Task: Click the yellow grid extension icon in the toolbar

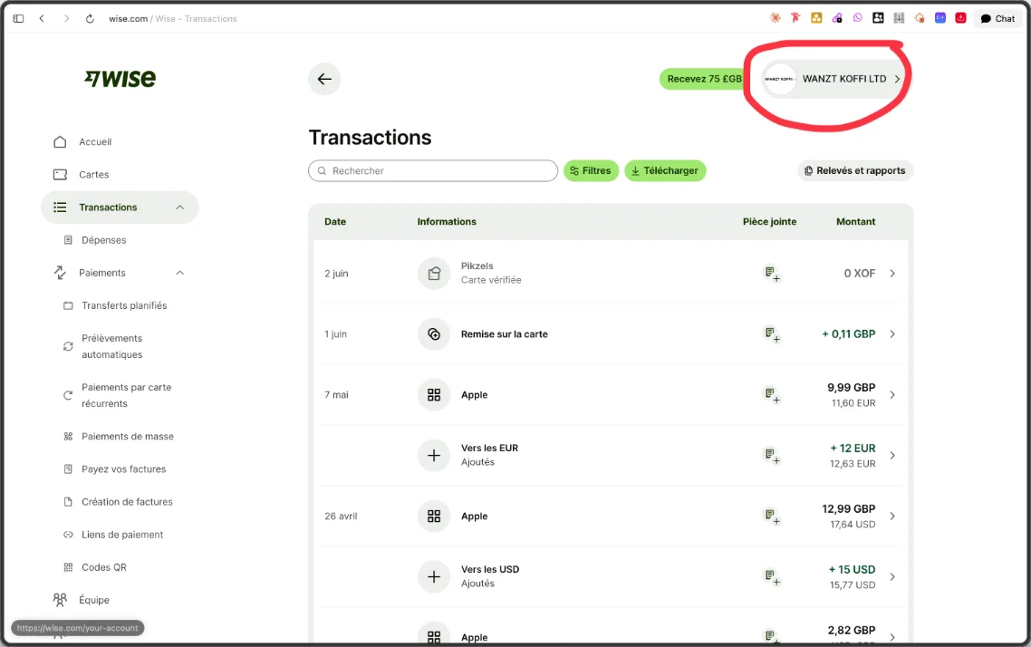Action: (816, 18)
